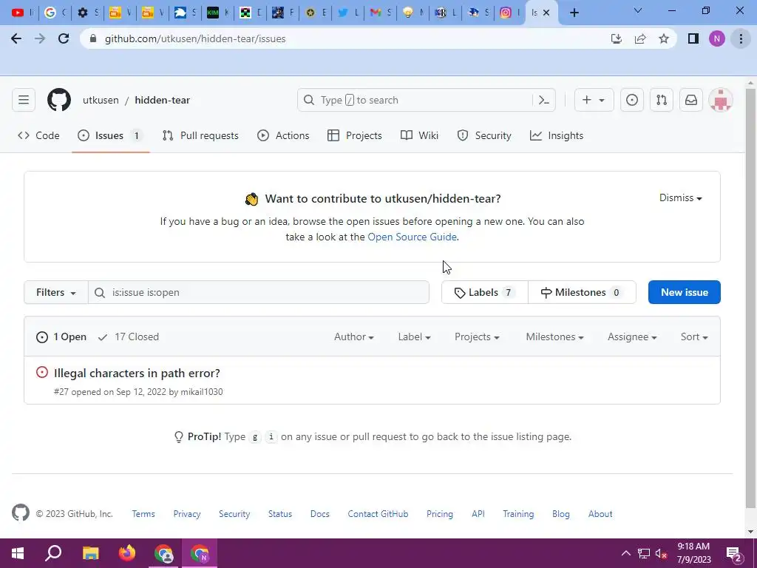This screenshot has height=568, width=757.
Task: Open Windows notification center
Action: [x=734, y=553]
